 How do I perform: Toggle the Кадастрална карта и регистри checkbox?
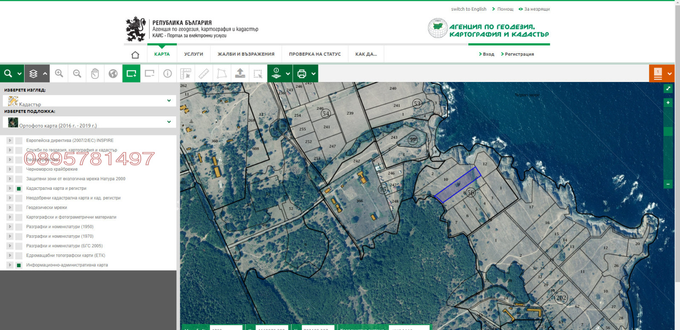19,189
